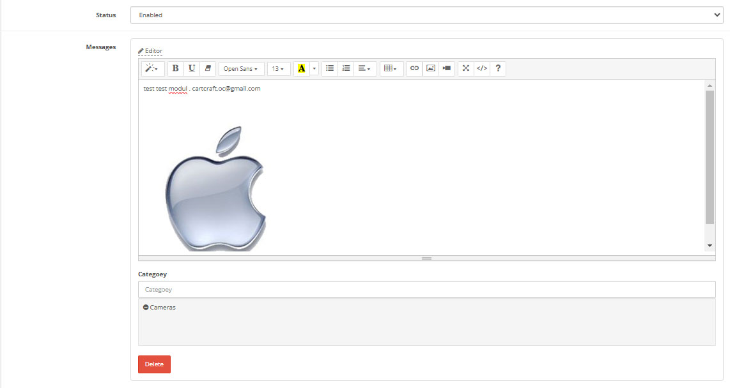This screenshot has width=730, height=388.
Task: Apply the yellow highlight text color
Action: click(x=302, y=69)
